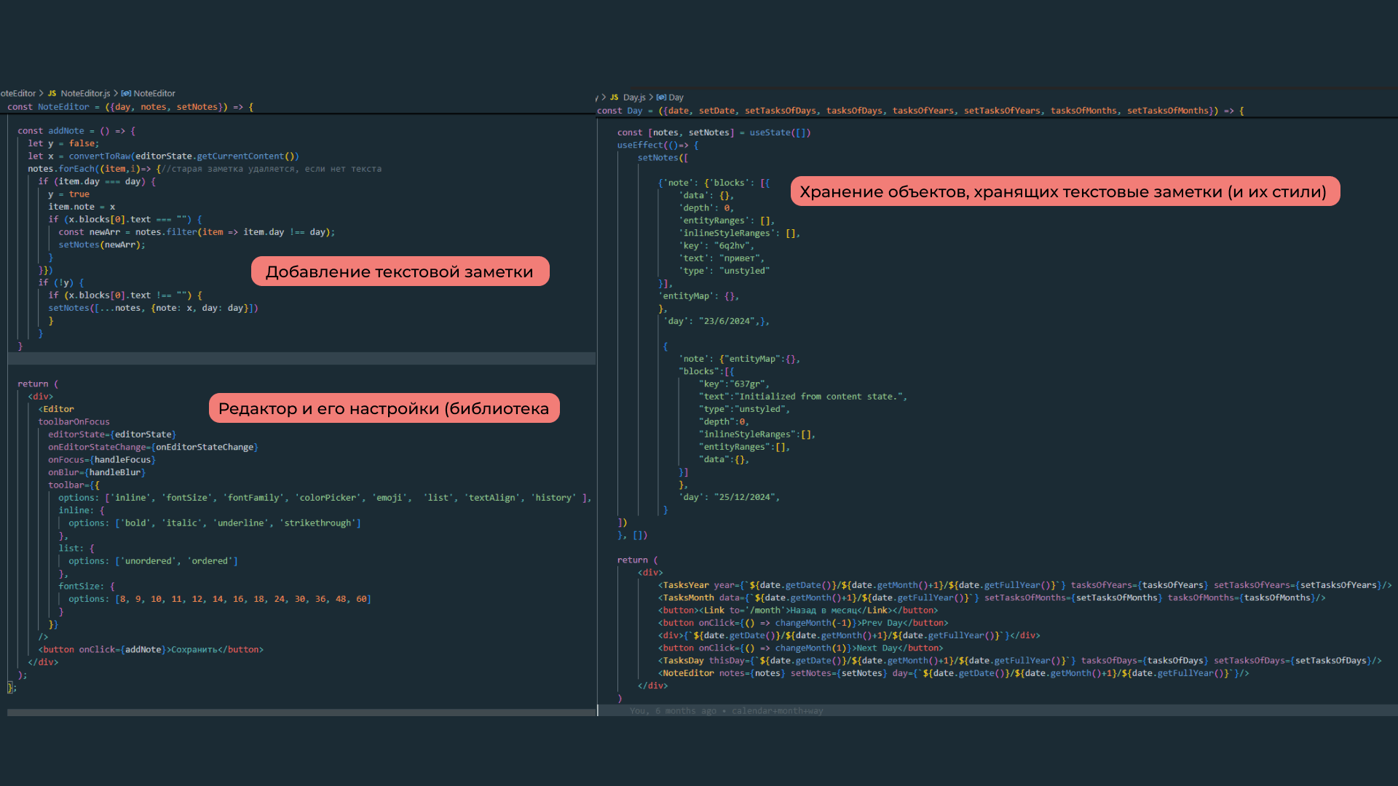Viewport: 1398px width, 786px height.
Task: Click the chevron between NoteEditor.js and NoteEditor
Action: (116, 93)
